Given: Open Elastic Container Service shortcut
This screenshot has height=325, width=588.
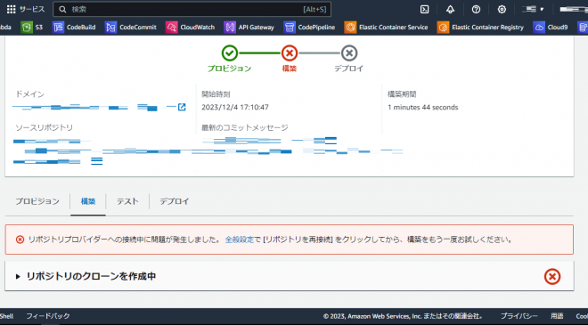Looking at the screenshot, I should click(x=387, y=28).
